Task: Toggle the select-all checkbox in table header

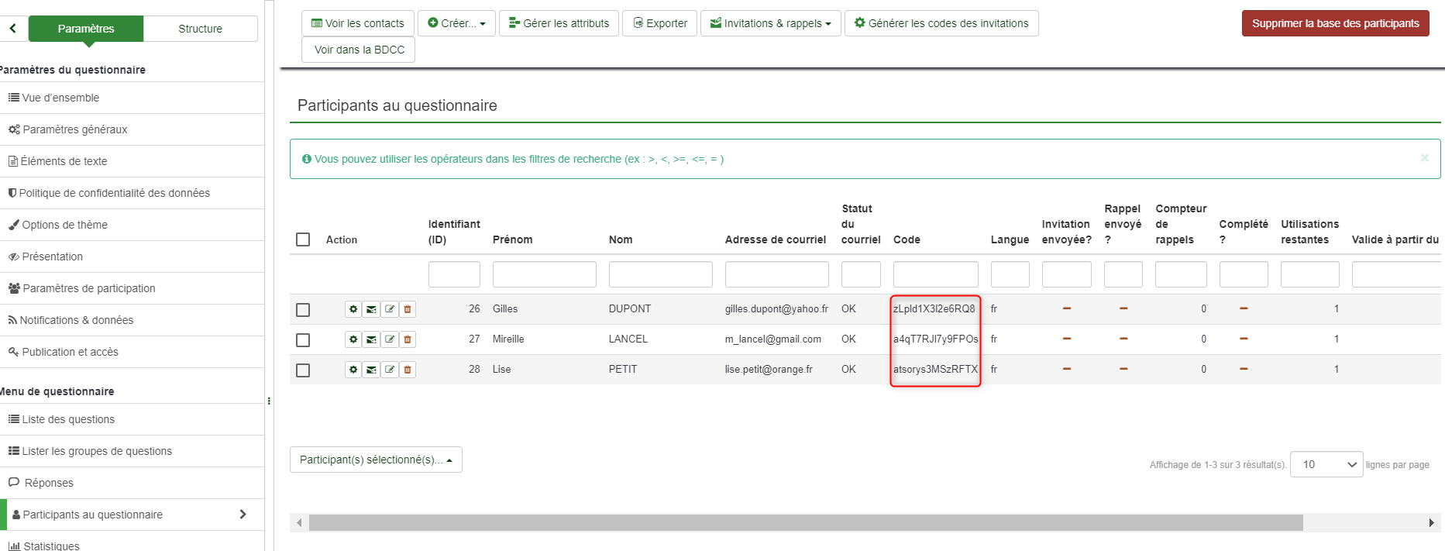Action: pyautogui.click(x=303, y=239)
